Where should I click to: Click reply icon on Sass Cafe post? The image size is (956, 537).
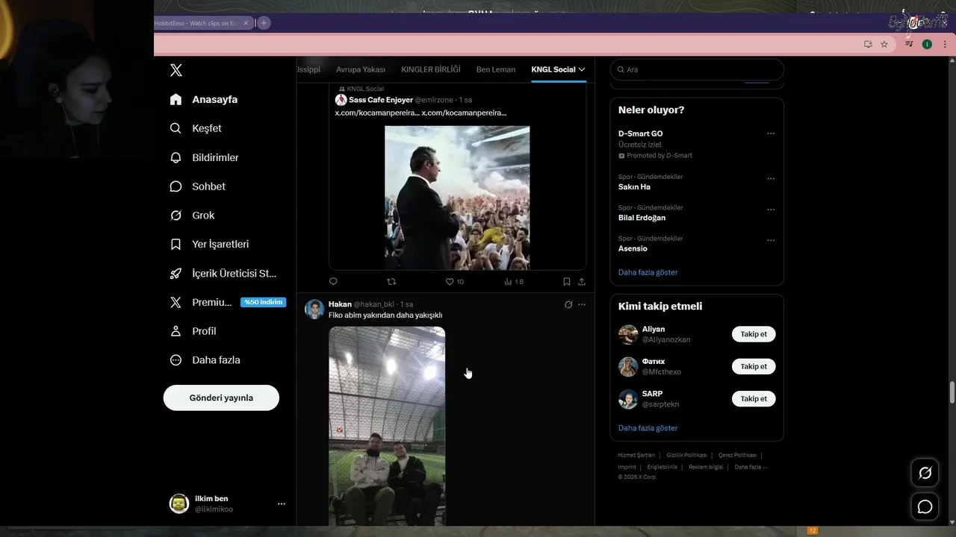tap(333, 281)
